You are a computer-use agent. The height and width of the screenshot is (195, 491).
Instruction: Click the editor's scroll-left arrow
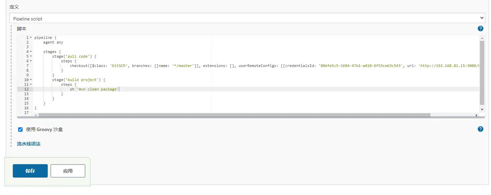tap(36, 115)
